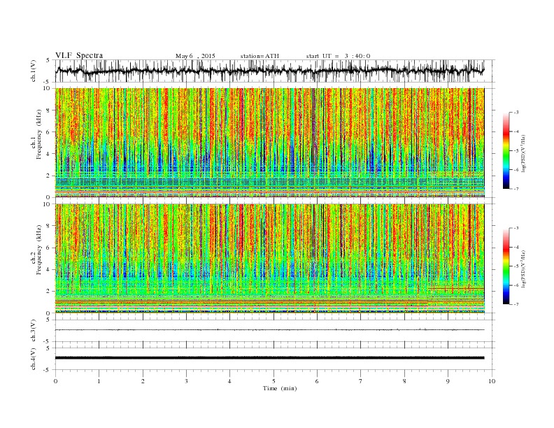Viewport: 554px width, 428px height.
Task: Click the ch.3 voltage trace line
Action: click(x=269, y=330)
